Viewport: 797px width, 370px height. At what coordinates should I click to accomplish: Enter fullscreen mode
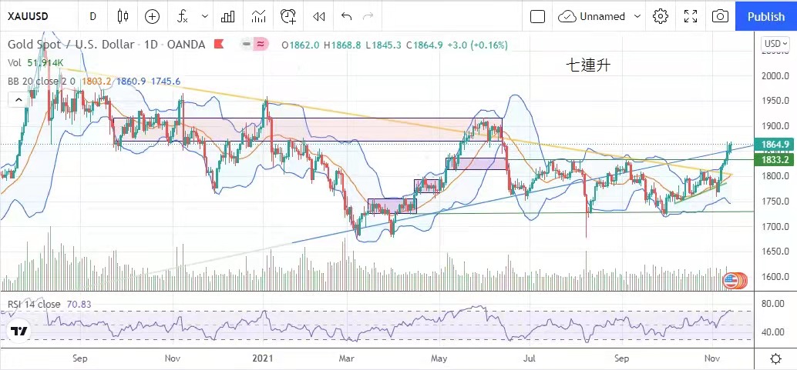(691, 16)
